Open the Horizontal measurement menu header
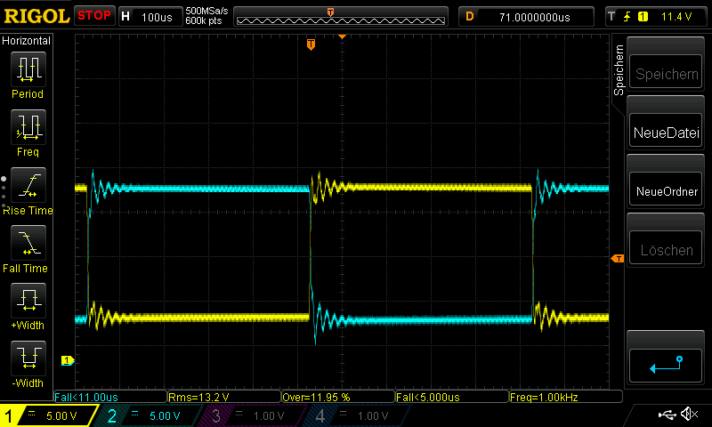Image resolution: width=712 pixels, height=427 pixels. 27,41
